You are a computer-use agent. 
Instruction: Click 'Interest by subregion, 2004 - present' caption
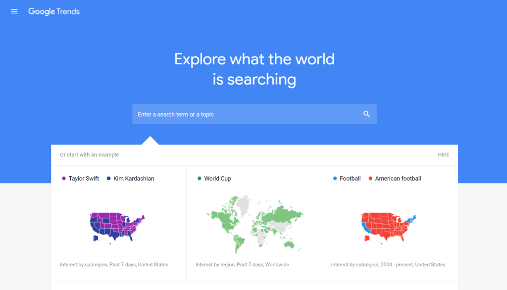(x=388, y=265)
